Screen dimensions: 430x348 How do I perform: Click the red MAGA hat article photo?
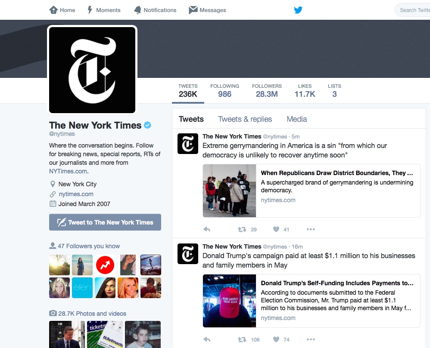tap(229, 301)
